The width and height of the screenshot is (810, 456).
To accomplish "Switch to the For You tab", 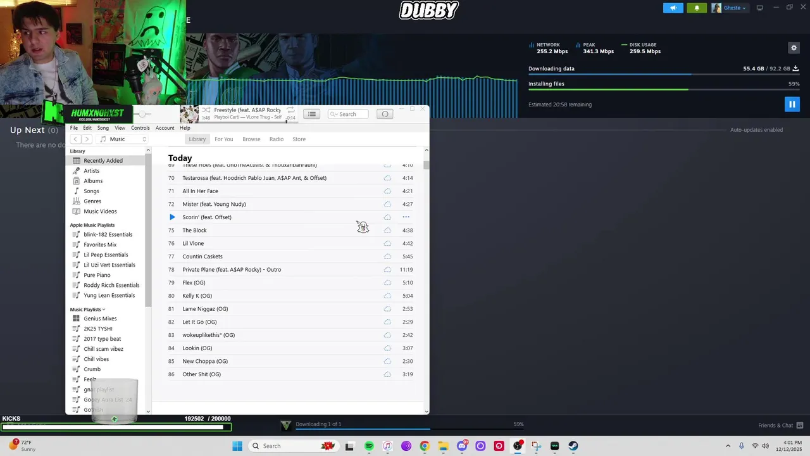I will coord(223,139).
